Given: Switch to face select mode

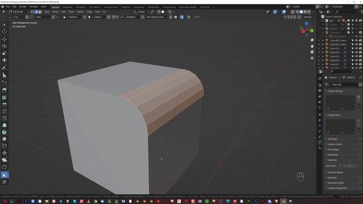Looking at the screenshot, I should coord(40,12).
